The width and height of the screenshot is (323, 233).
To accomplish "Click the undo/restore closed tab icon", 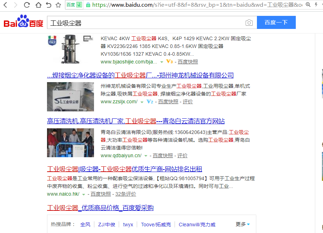I will point(48,5).
